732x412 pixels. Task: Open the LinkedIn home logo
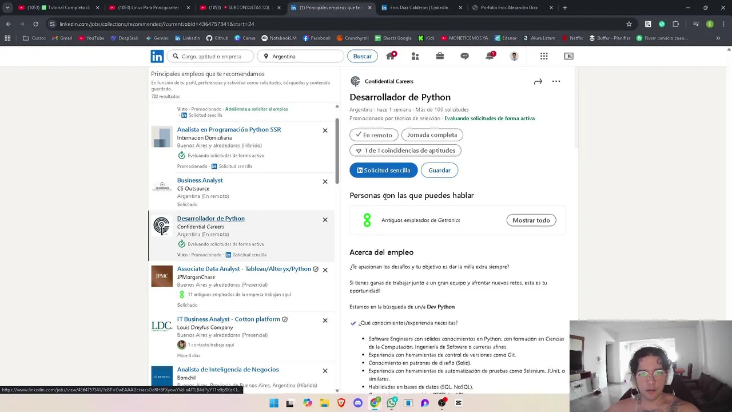coord(157,56)
